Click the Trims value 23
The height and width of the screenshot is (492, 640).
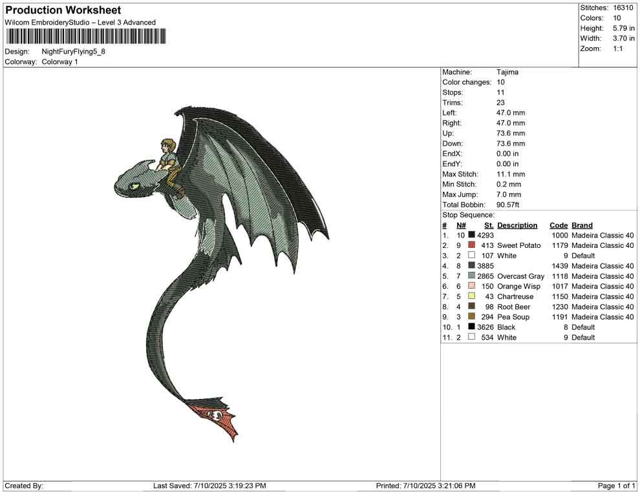pyautogui.click(x=500, y=103)
